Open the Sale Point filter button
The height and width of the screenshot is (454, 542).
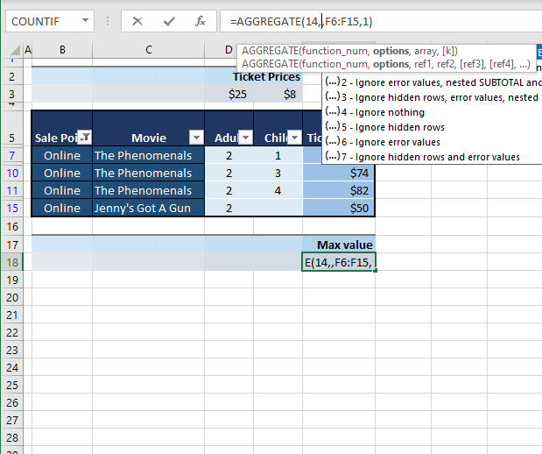point(85,137)
